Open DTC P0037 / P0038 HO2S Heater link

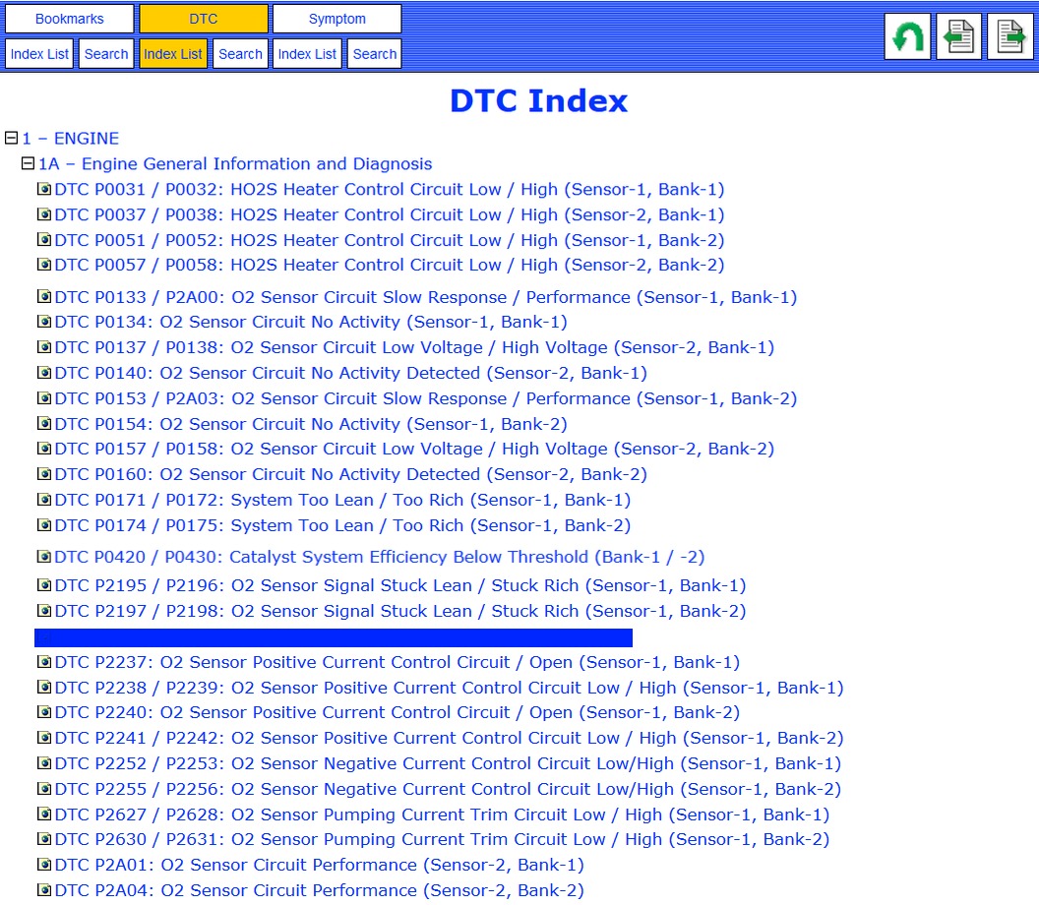[390, 214]
